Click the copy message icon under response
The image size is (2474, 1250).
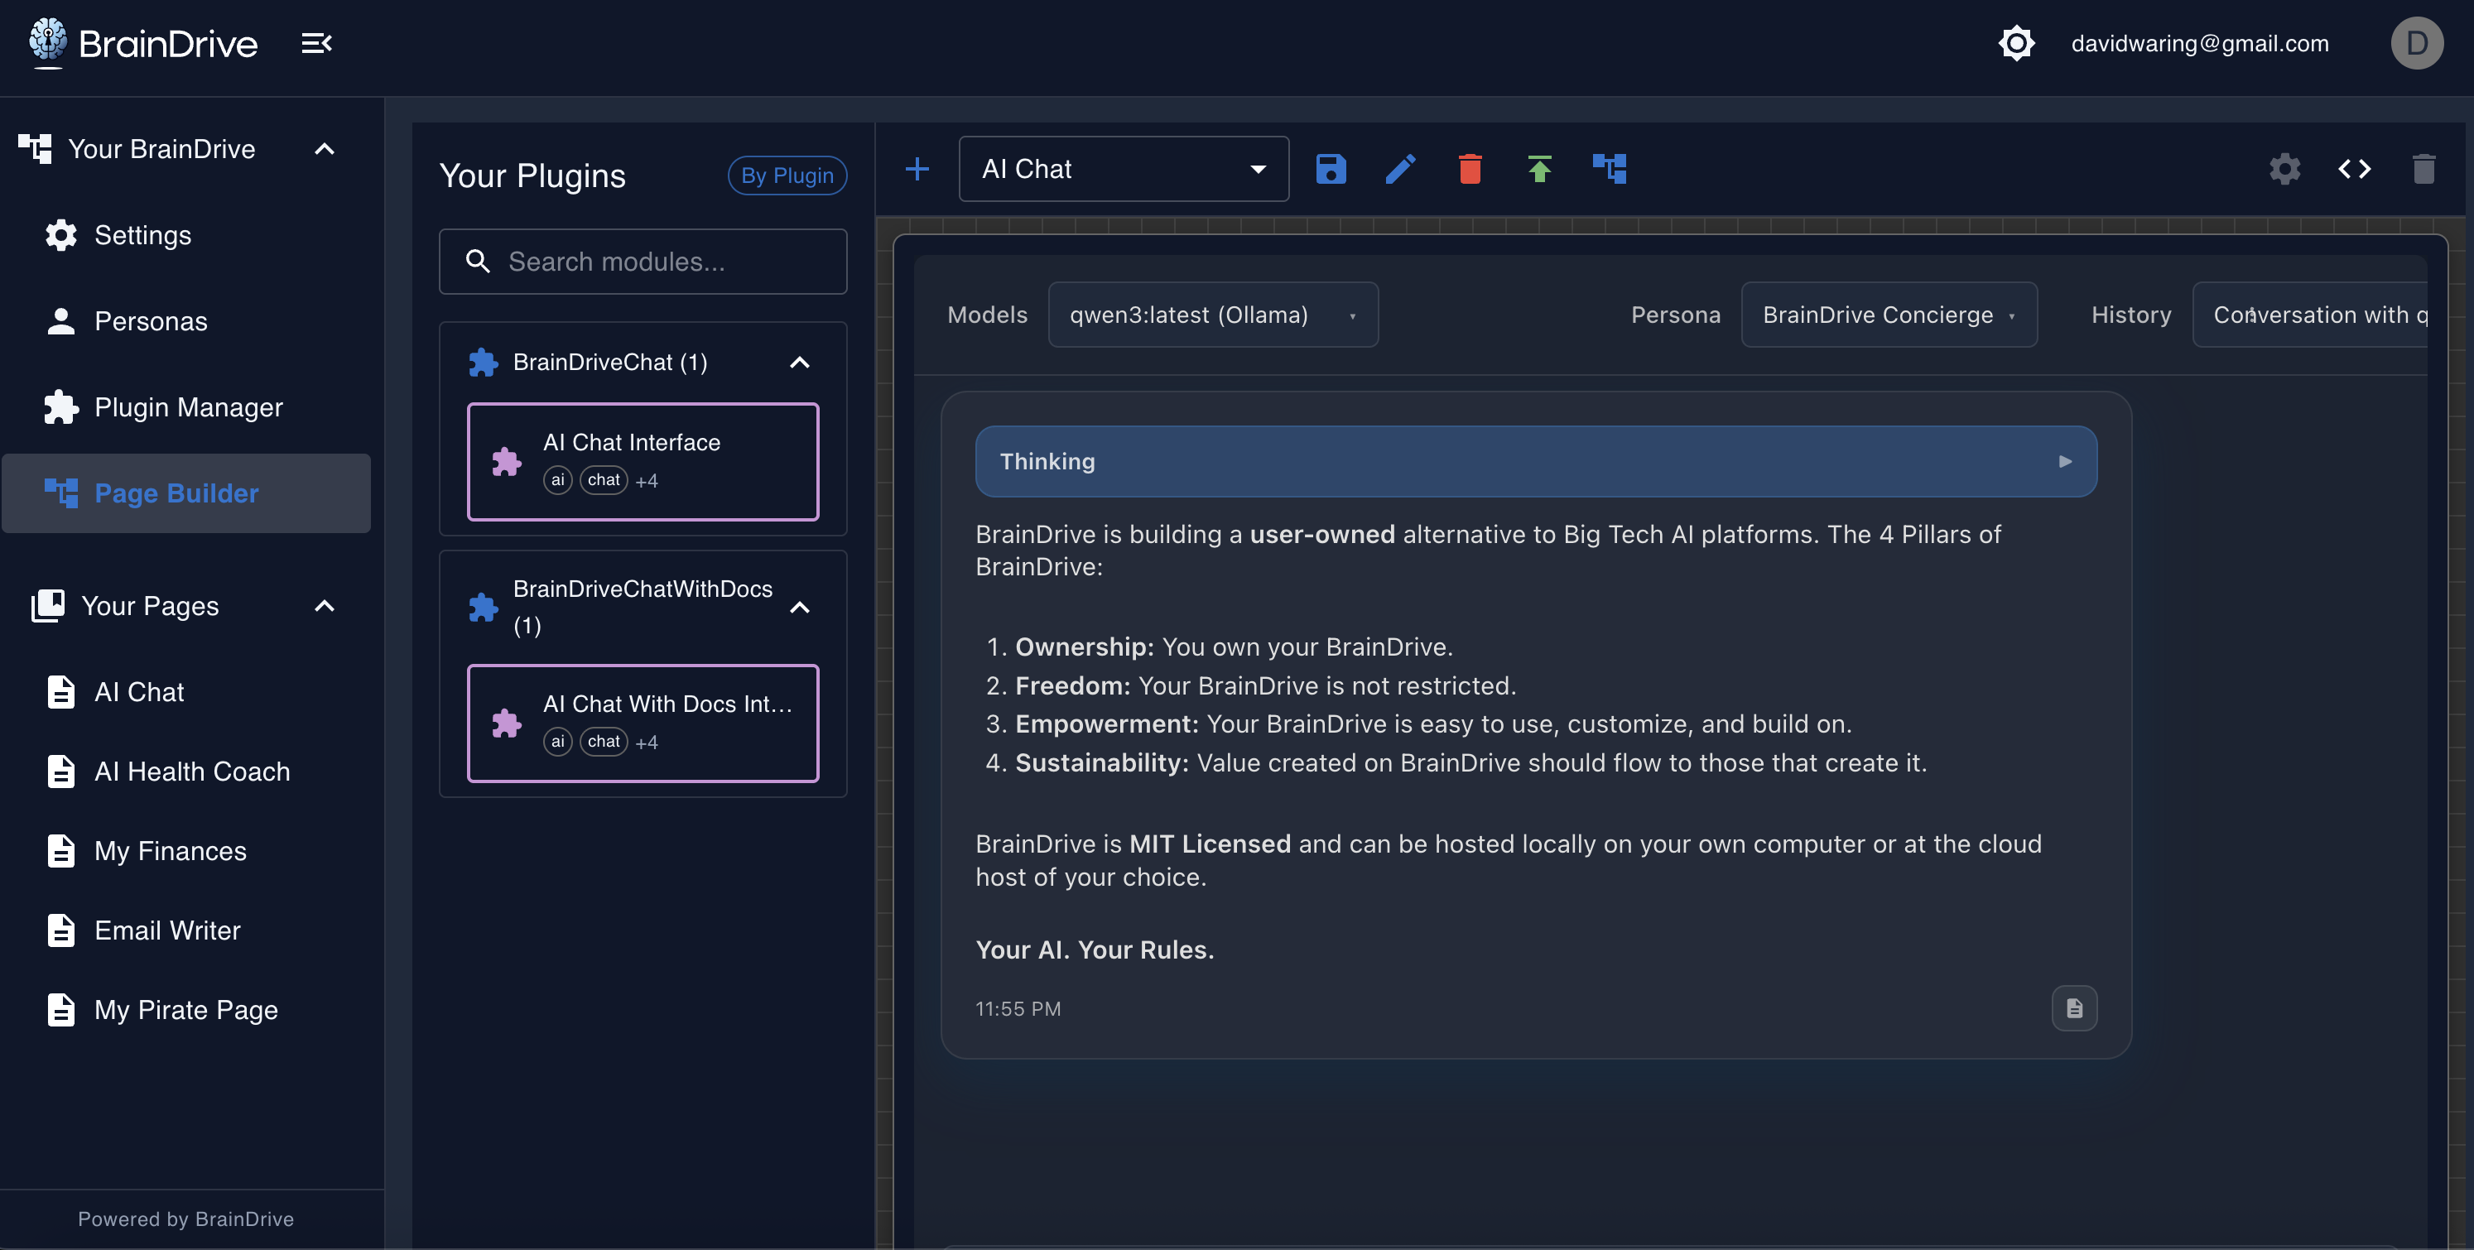2073,1008
